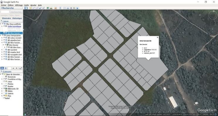This screenshot has width=218, height=116.
Task: Click the panel view toggle beside search icon
Action: tap(6, 68)
